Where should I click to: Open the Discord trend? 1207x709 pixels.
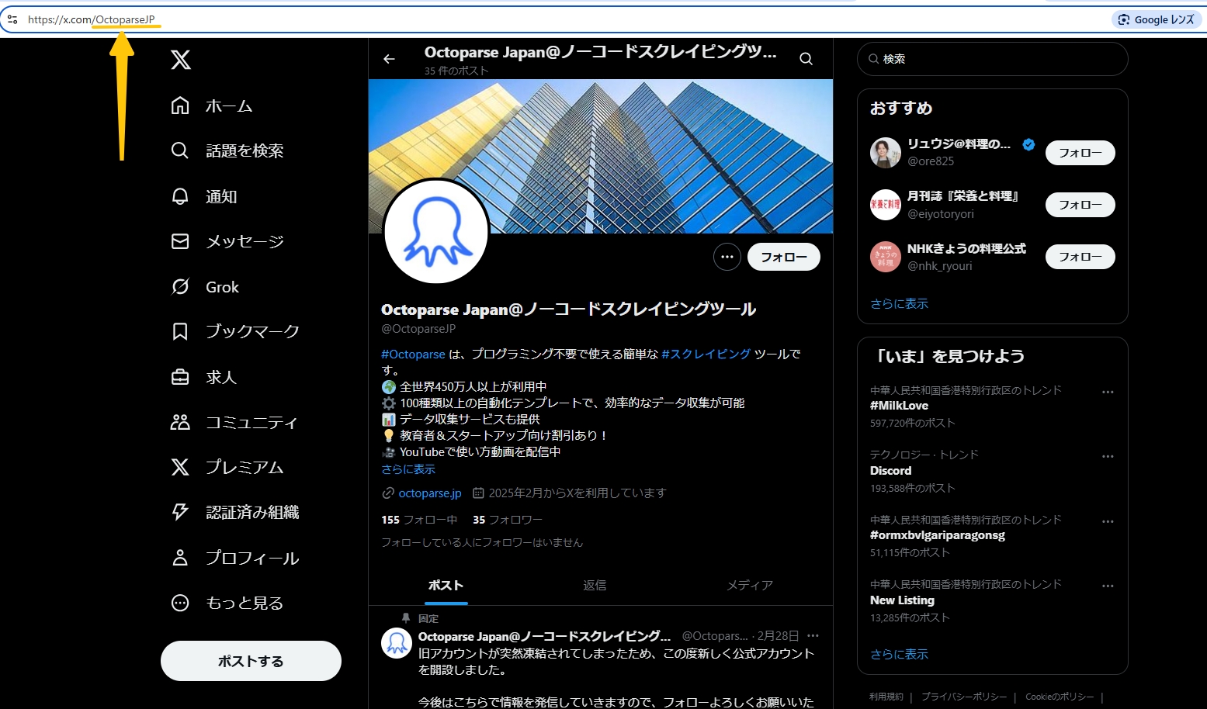tap(891, 471)
